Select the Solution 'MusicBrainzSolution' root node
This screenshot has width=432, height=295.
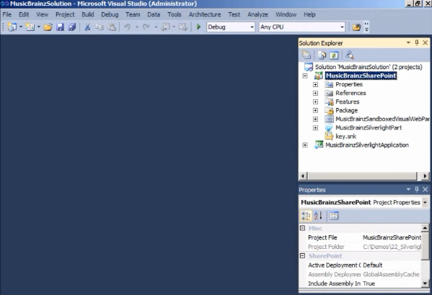pyautogui.click(x=369, y=67)
